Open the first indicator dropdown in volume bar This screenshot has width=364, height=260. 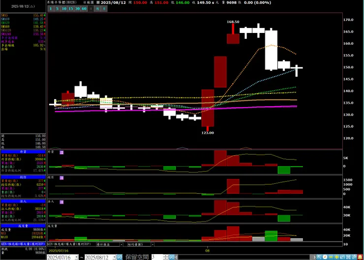[x=121, y=244]
